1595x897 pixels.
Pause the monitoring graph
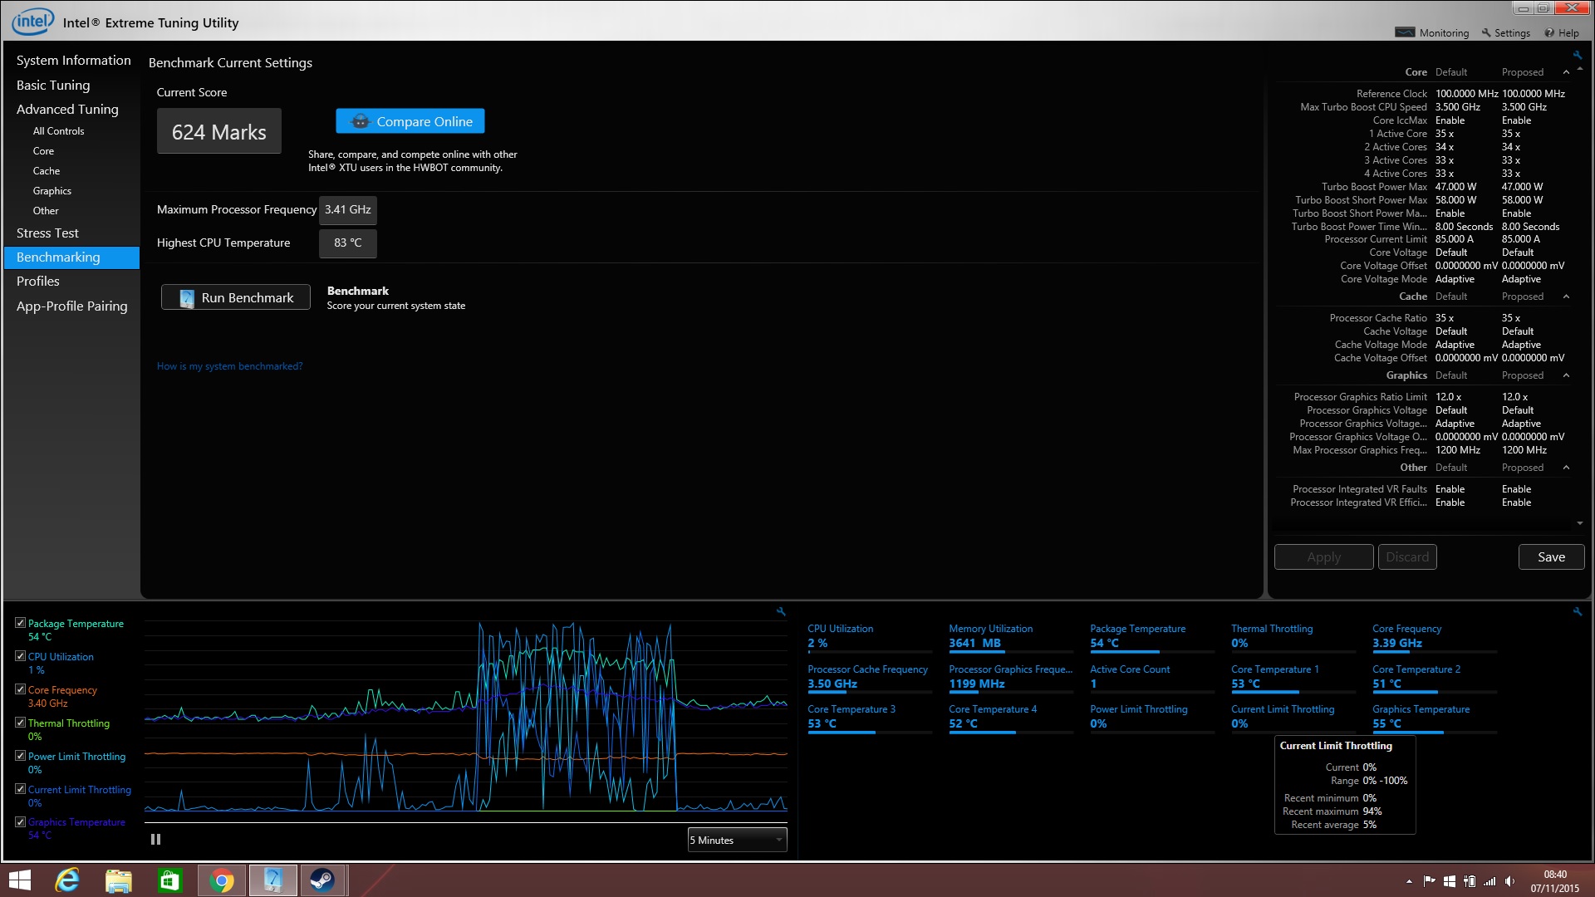[x=155, y=840]
